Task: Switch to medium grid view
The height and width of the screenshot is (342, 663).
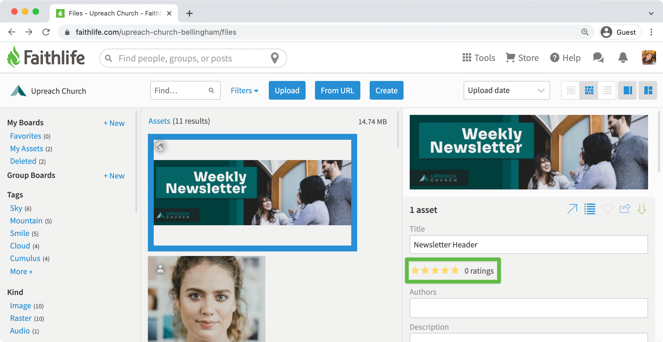Action: [589, 90]
